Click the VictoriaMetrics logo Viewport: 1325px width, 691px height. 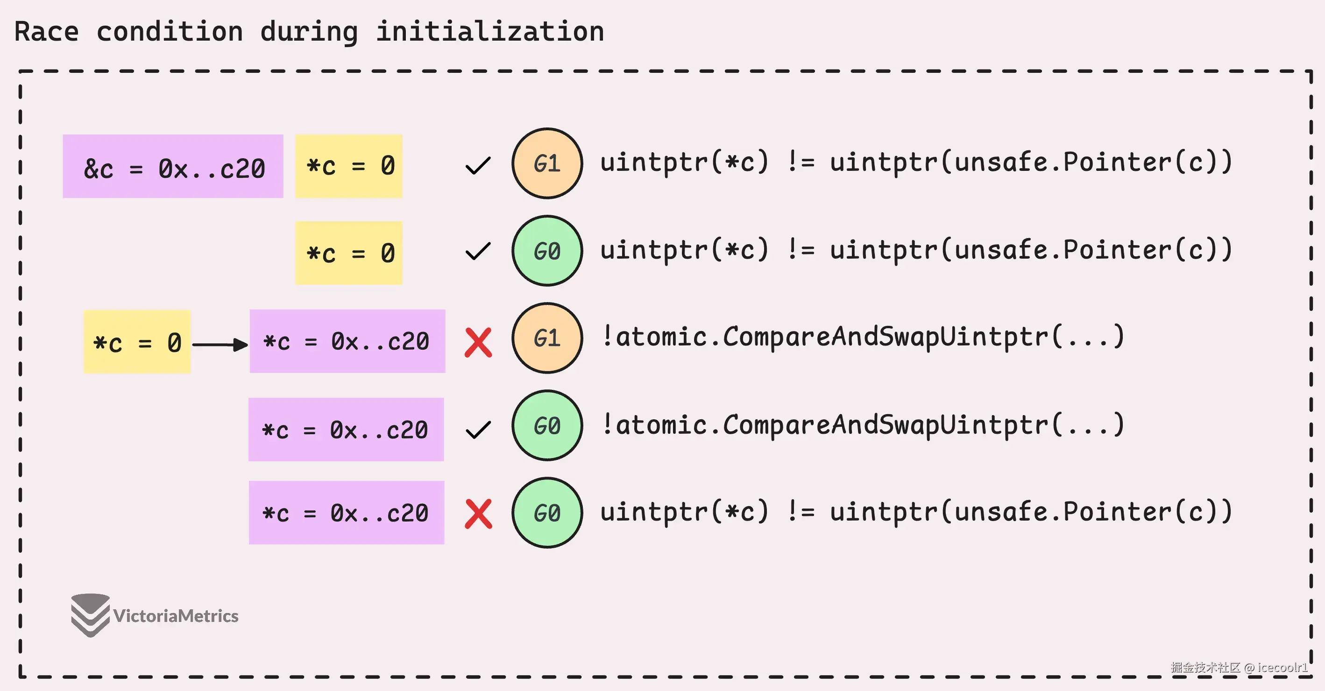point(154,615)
